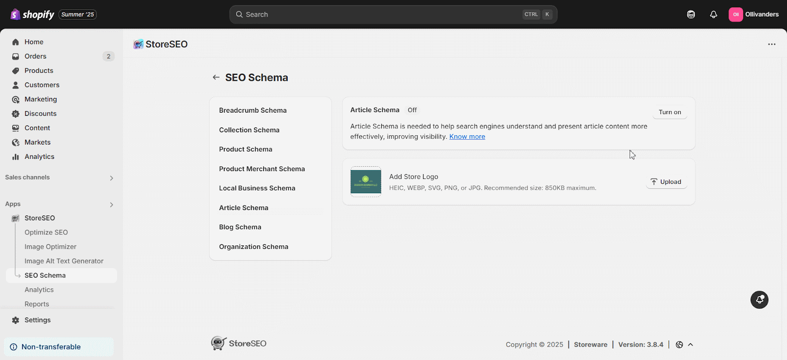Turn on Article Schema

point(670,112)
